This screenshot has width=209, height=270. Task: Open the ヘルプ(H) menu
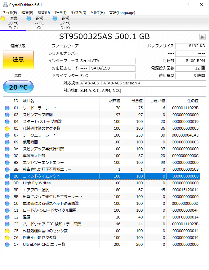(98, 13)
